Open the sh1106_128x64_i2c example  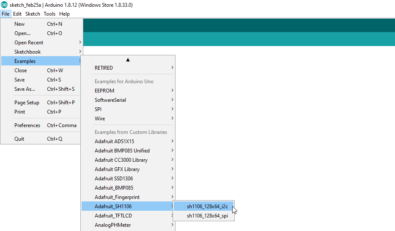click(x=204, y=207)
